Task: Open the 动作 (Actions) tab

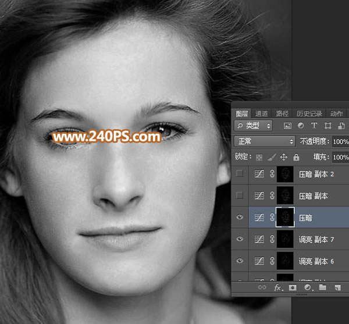Action: [337, 113]
